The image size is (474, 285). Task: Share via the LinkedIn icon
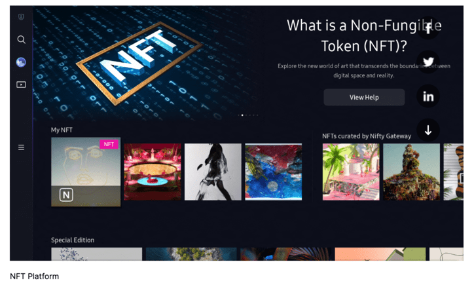click(428, 96)
